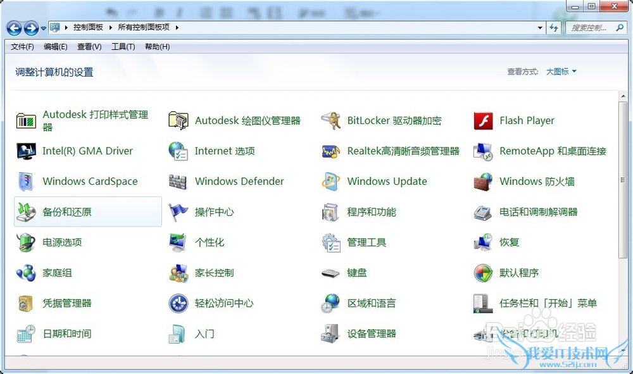Open the Windows 防火墙 brick icon
This screenshot has height=374, width=633.
click(x=483, y=182)
